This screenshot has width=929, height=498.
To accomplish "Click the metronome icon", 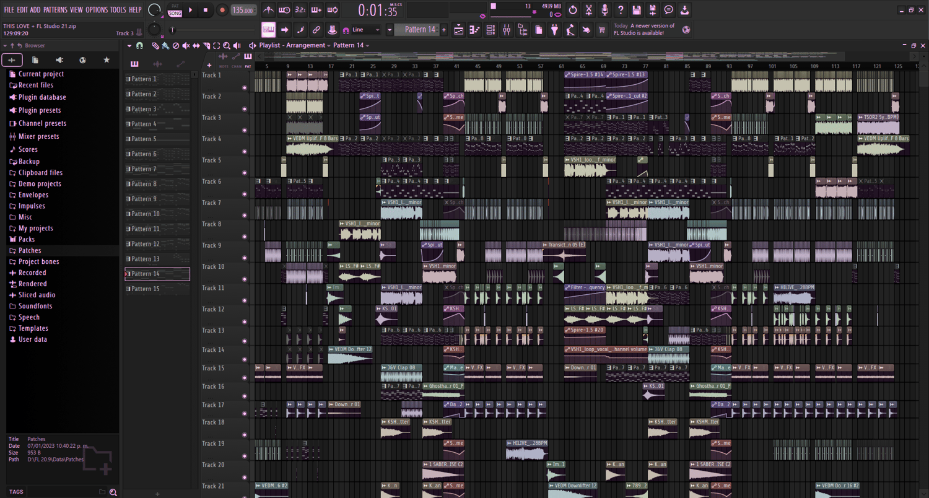I will tap(268, 10).
